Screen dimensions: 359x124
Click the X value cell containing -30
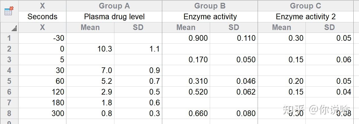pos(42,38)
